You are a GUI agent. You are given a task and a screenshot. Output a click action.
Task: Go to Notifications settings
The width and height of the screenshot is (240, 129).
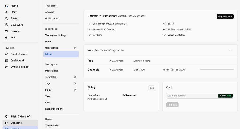(52, 18)
